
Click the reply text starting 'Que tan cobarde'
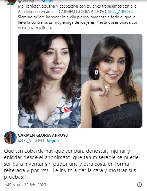point(71,164)
